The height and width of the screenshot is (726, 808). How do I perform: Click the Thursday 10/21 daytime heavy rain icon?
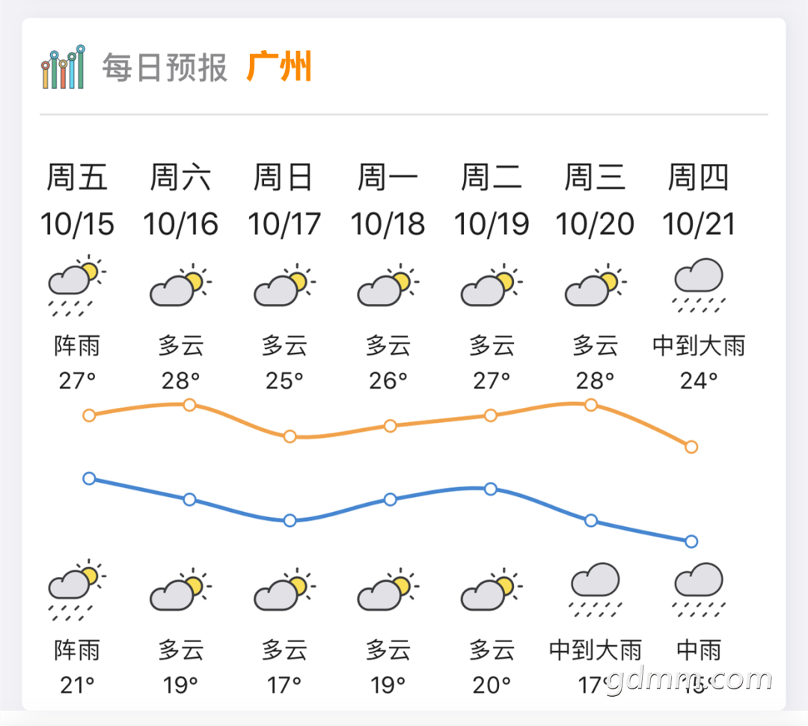pos(699,285)
